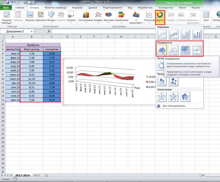Select cell C11 with value 8,80
Screen dimensions: 220x182
click(x=52, y=83)
